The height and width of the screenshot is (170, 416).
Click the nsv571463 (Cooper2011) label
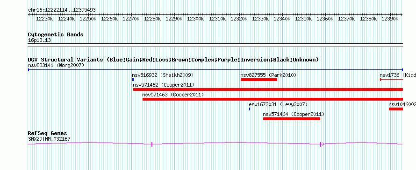click(x=173, y=95)
